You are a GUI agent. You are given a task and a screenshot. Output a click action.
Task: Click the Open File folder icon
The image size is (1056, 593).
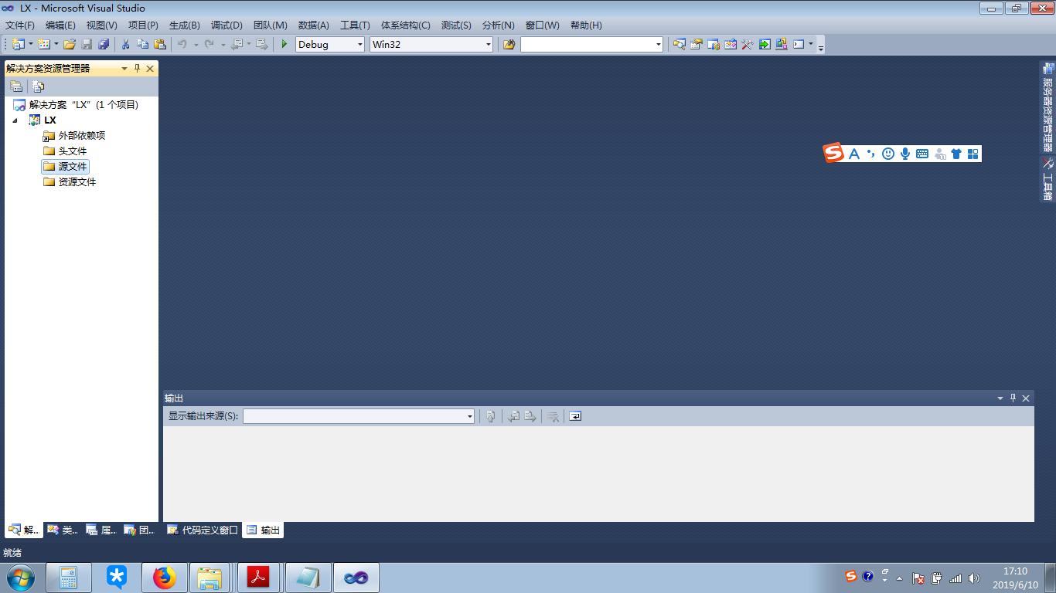[70, 44]
